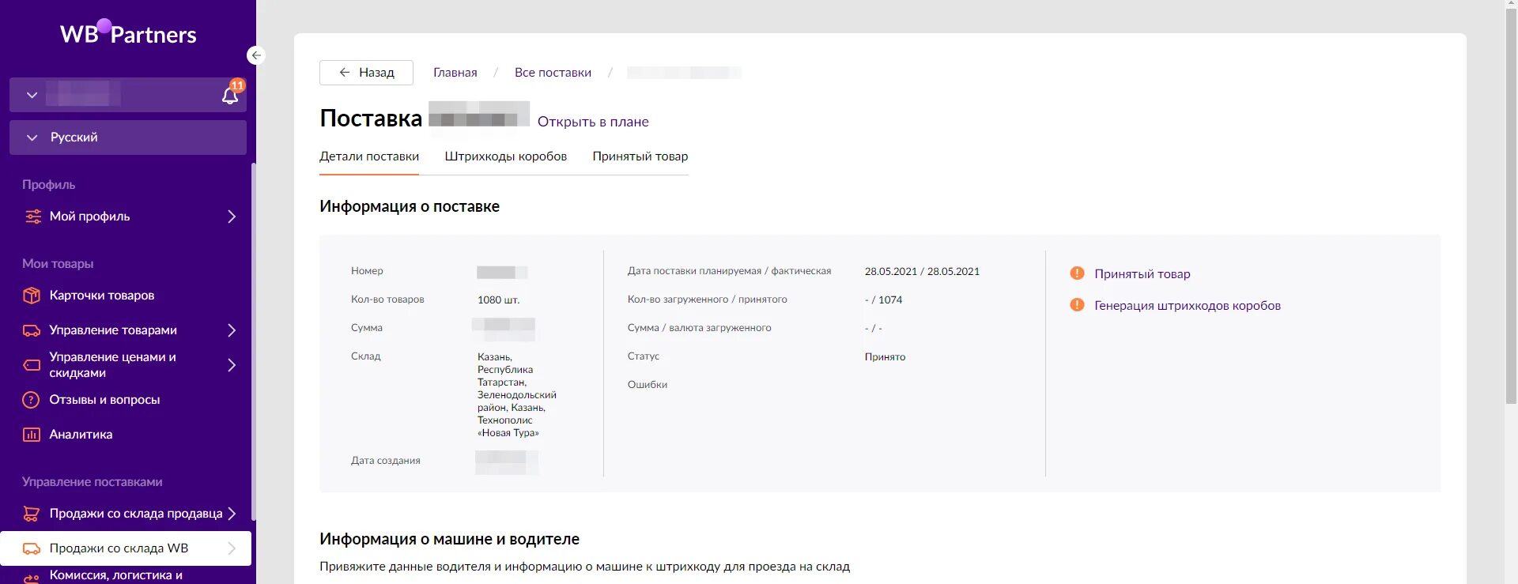The image size is (1518, 584).
Task: Click the Управление ценами и скидками tag icon
Action: [x=32, y=365]
